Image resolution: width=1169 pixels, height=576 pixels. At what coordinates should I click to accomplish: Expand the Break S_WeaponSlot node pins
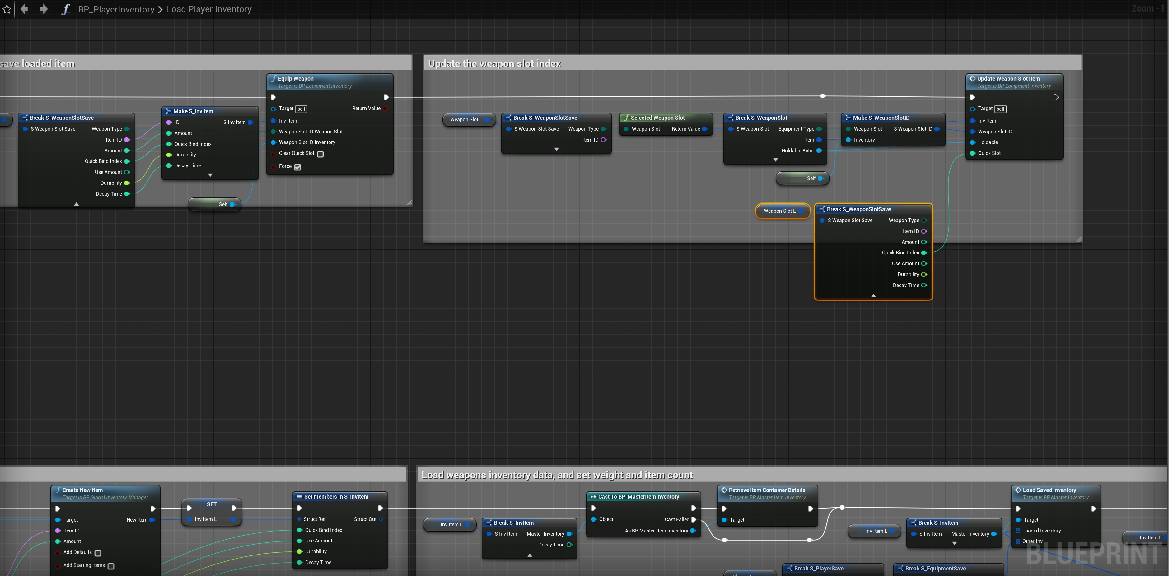tap(775, 160)
